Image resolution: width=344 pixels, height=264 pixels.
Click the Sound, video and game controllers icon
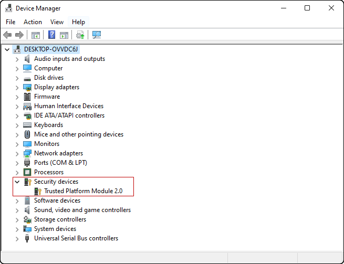[27, 210]
